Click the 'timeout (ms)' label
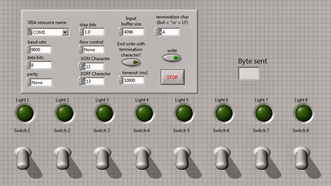This screenshot has width=331, height=186. 135,73
